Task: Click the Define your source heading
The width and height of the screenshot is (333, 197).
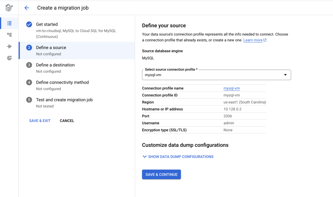Action: 164,26
